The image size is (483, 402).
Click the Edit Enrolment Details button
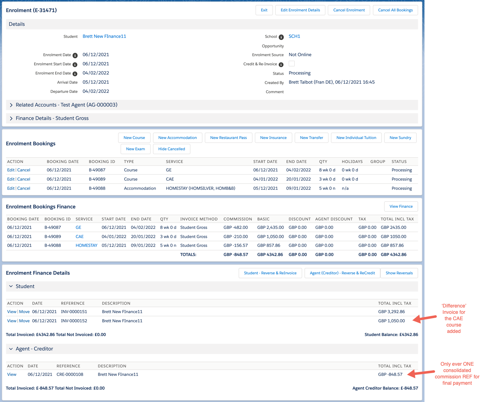coord(300,10)
